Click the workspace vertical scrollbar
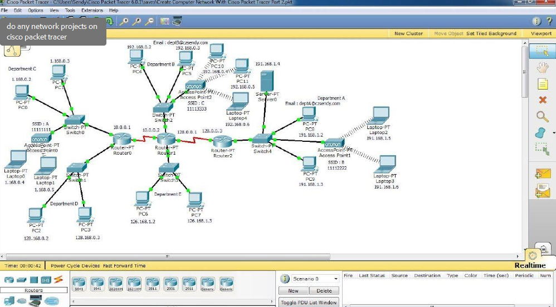The width and height of the screenshot is (556, 307). [x=524, y=72]
